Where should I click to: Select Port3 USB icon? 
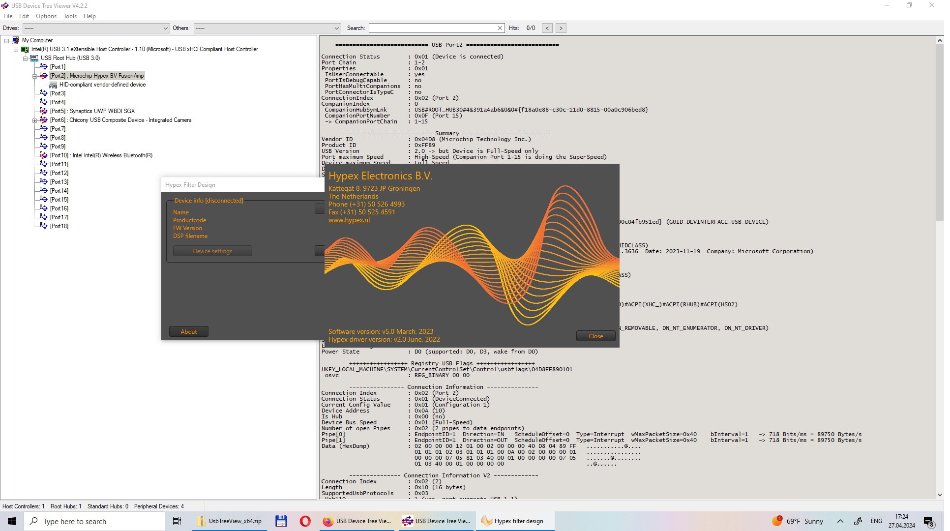coord(44,93)
